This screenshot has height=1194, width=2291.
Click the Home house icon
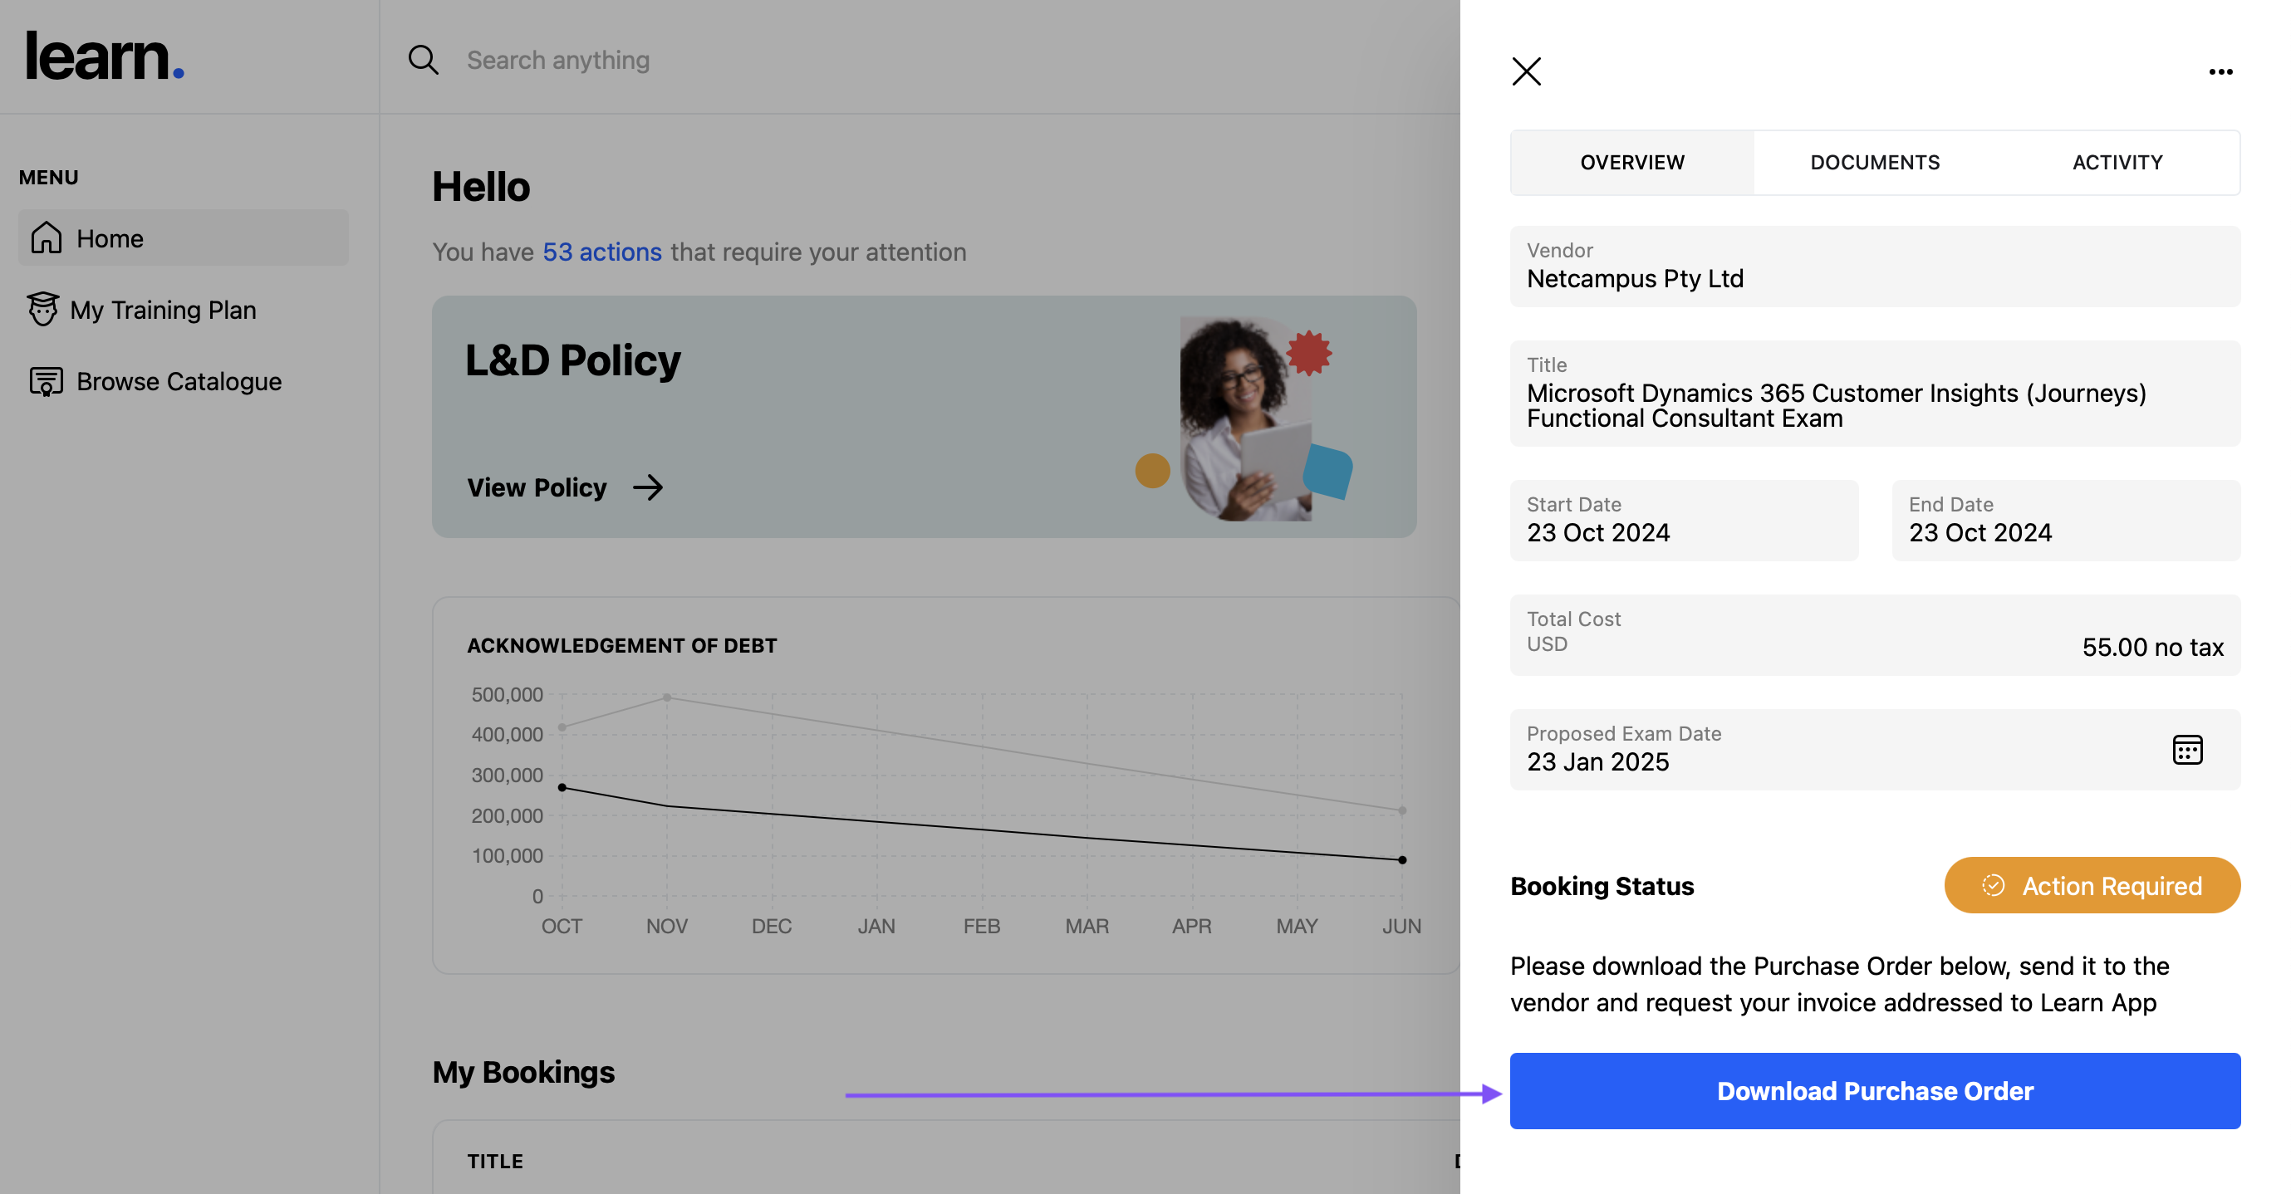(x=47, y=237)
